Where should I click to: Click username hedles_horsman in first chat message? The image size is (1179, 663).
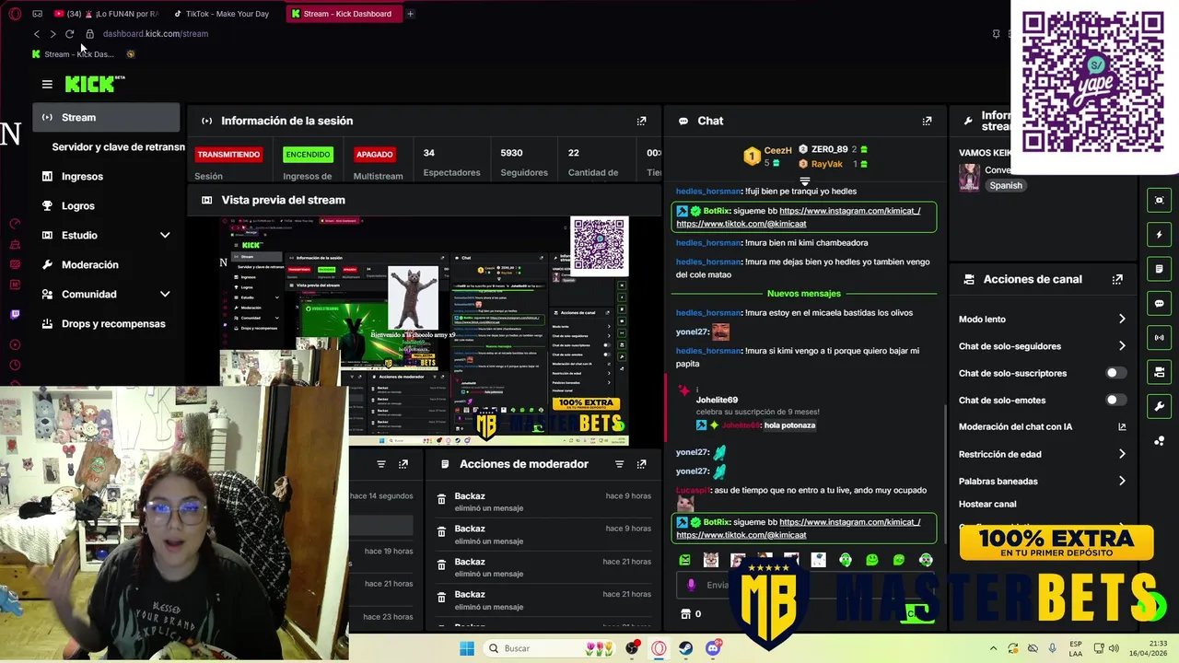pos(708,192)
